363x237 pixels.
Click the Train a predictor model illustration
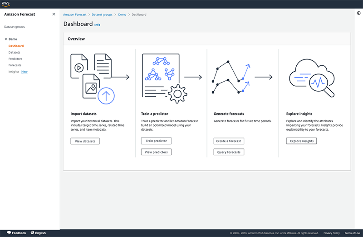pyautogui.click(x=164, y=78)
